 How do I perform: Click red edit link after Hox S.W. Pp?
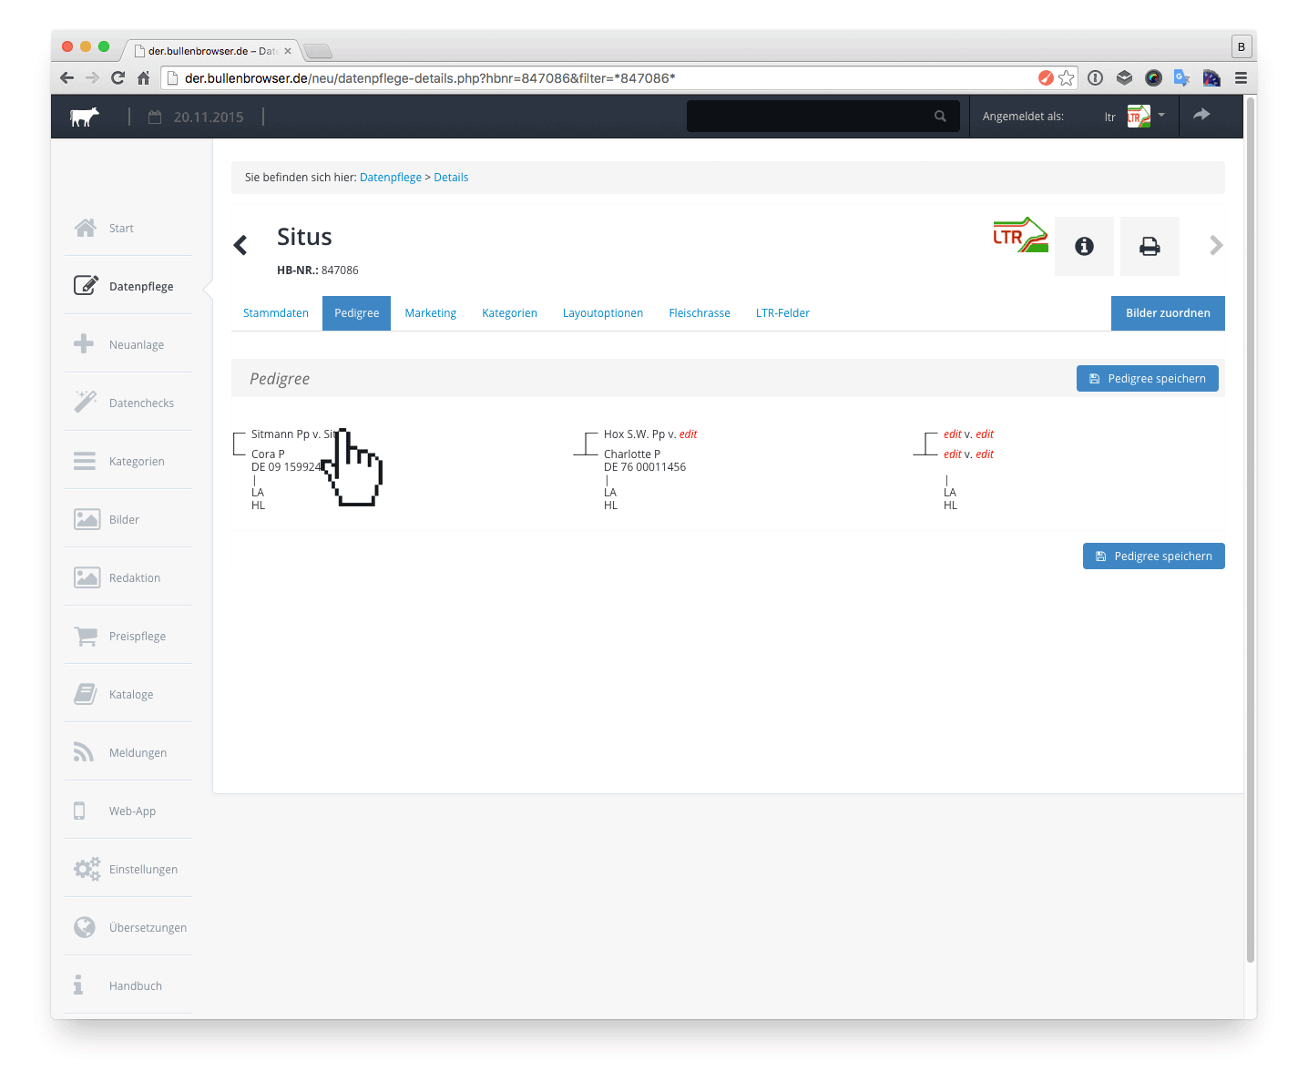[x=688, y=434]
